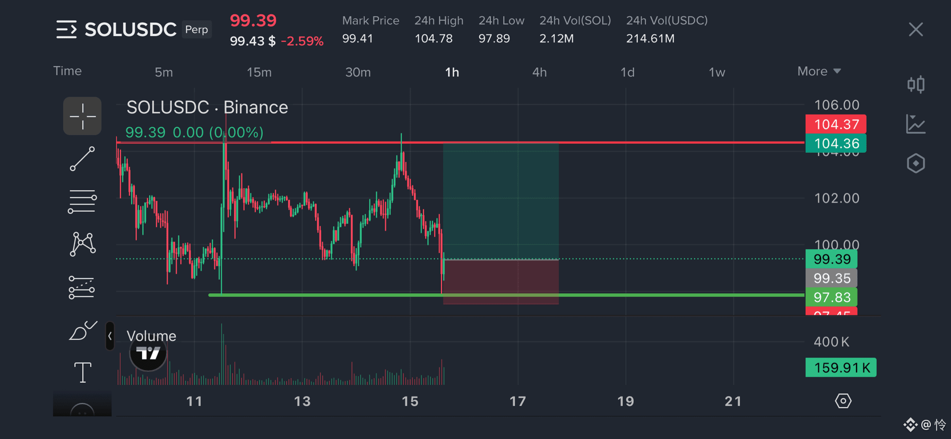Select the XABCD pattern tool
Image resolution: width=951 pixels, height=439 pixels.
tap(82, 244)
